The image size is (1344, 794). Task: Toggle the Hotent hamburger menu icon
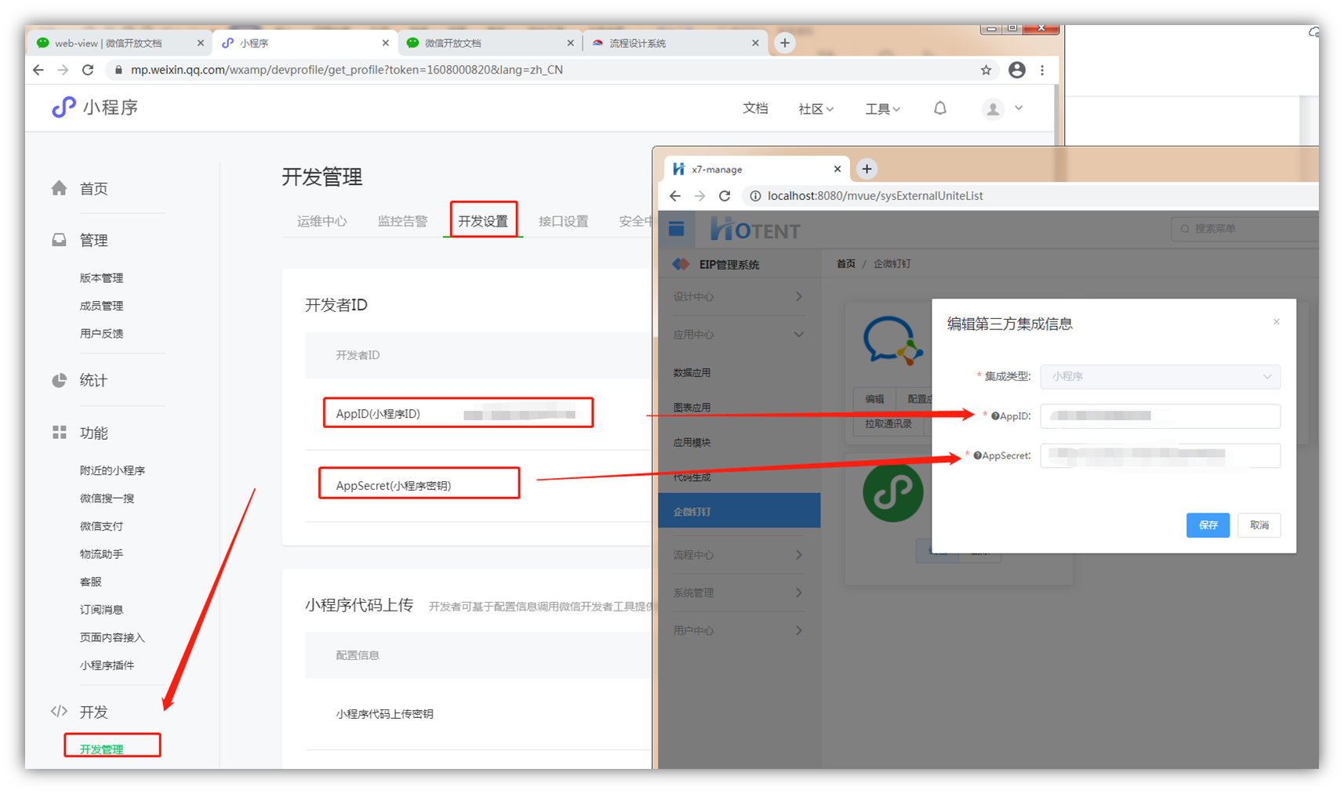pyautogui.click(x=677, y=229)
